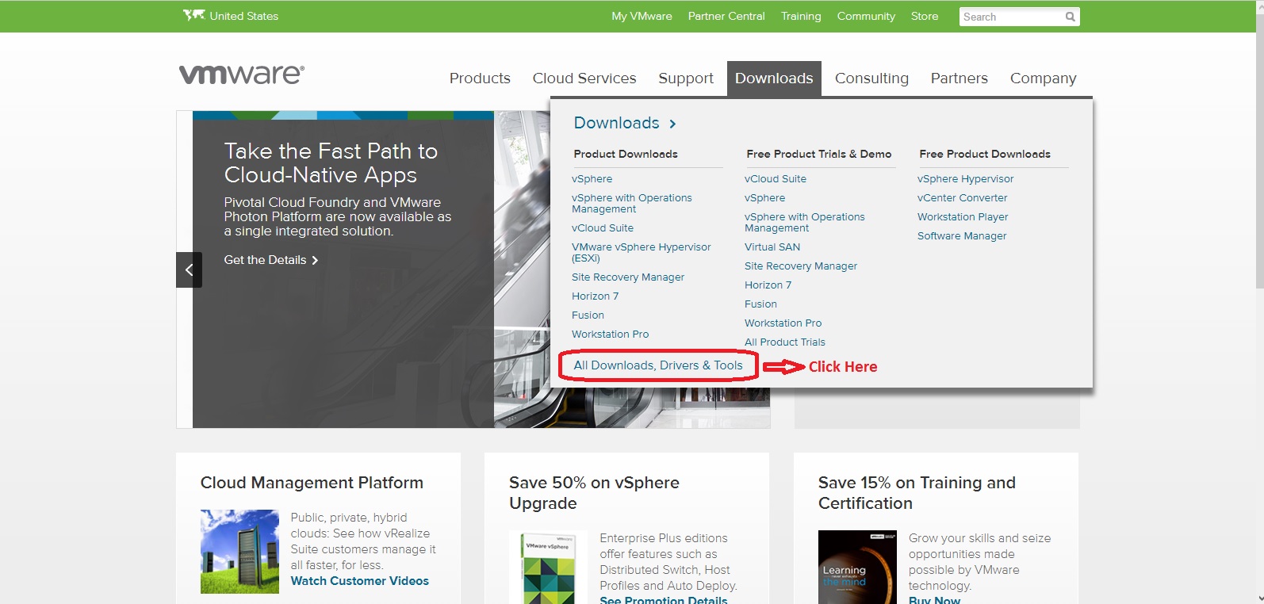The height and width of the screenshot is (604, 1264).
Task: Select vCloud Suite under Product Downloads
Action: [603, 228]
